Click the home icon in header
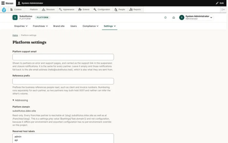The width and height of the screenshot is (228, 143). point(174,18)
